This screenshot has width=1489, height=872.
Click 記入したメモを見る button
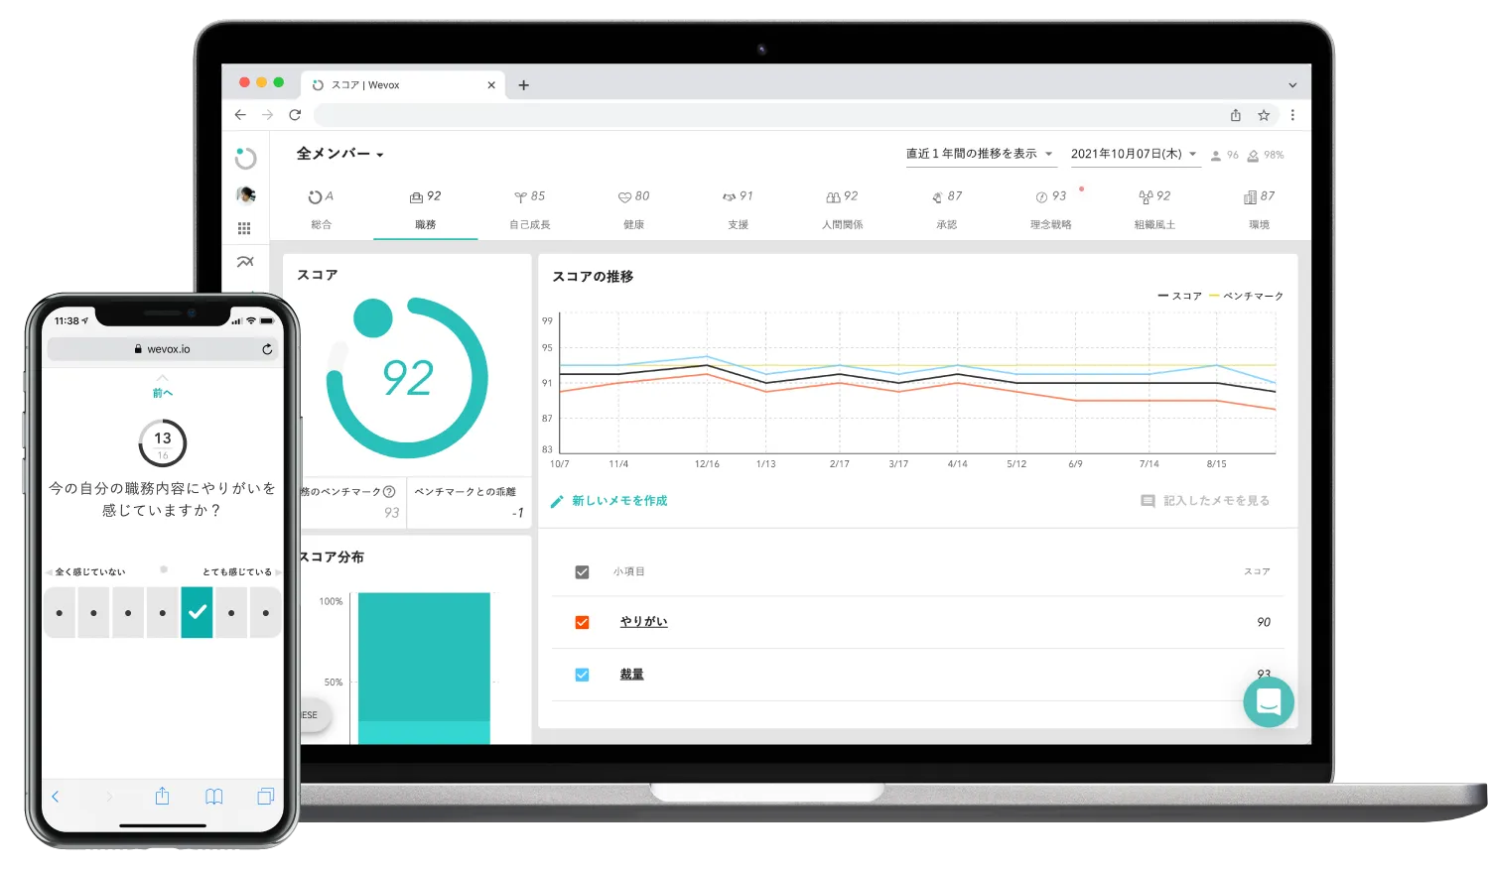pyautogui.click(x=1205, y=501)
